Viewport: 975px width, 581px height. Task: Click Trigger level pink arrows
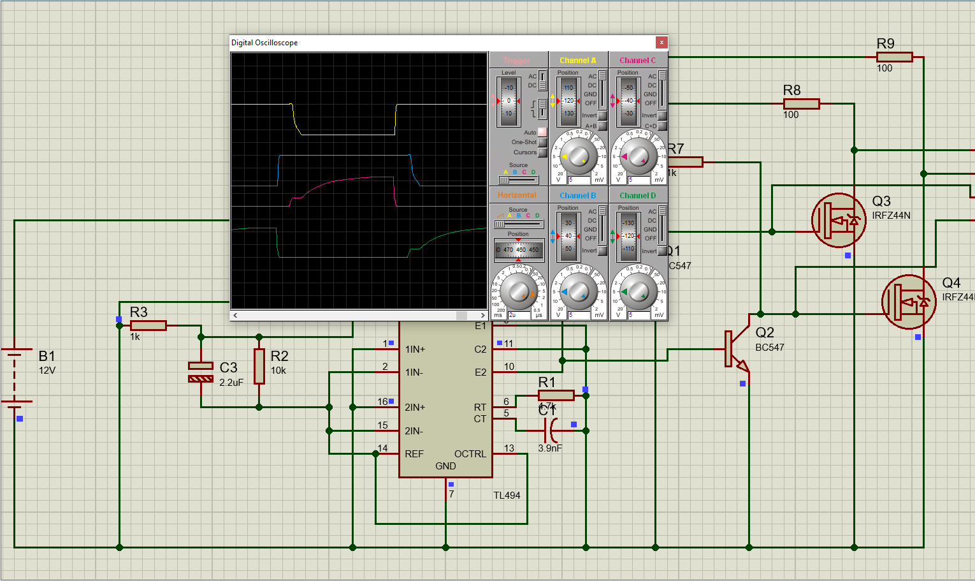pos(492,101)
